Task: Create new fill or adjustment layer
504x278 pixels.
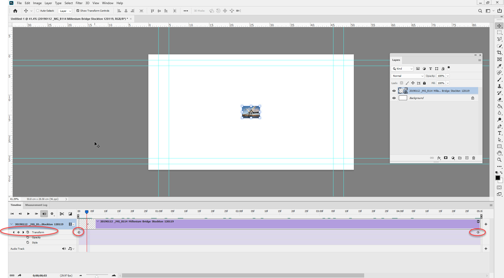Action: (x=453, y=158)
